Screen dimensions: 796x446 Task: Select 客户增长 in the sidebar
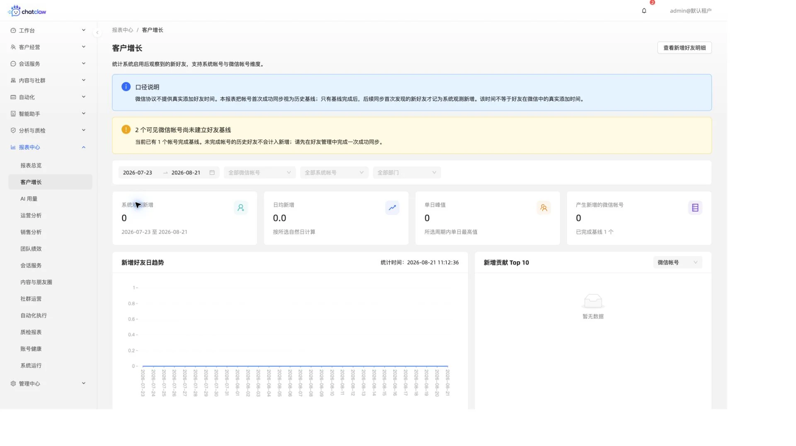pyautogui.click(x=50, y=182)
